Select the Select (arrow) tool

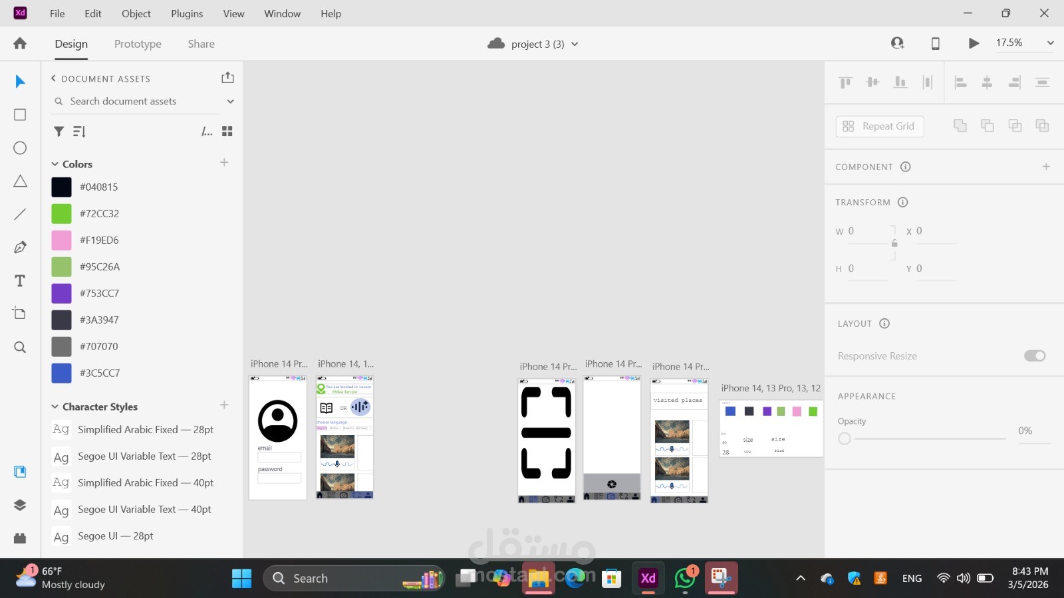[20, 82]
